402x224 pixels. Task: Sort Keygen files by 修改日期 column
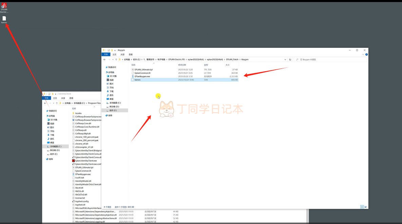coord(182,65)
